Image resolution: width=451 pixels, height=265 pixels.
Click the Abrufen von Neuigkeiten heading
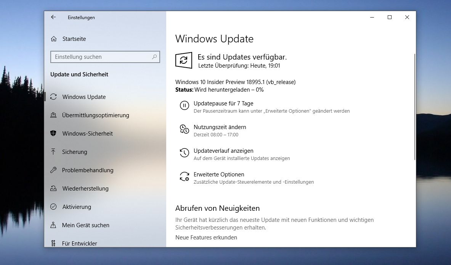pos(217,208)
